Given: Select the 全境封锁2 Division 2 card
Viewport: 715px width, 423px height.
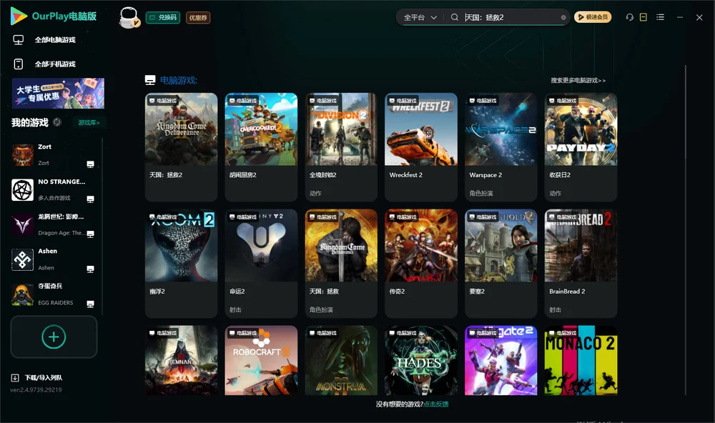Looking at the screenshot, I should point(341,146).
